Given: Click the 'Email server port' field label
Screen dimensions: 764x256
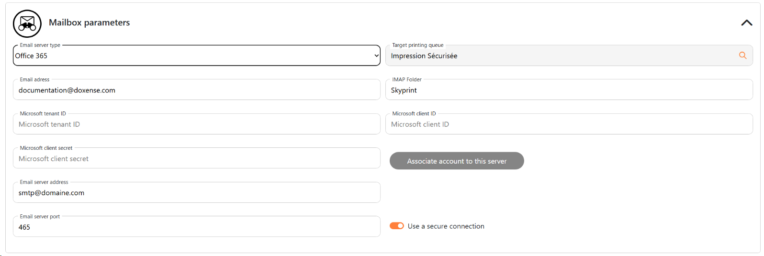Looking at the screenshot, I should [40, 217].
